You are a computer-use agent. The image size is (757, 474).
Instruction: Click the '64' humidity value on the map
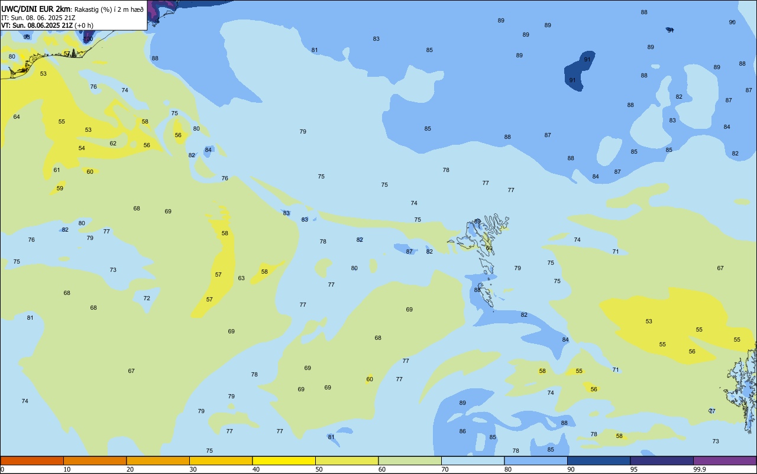[x=17, y=116]
